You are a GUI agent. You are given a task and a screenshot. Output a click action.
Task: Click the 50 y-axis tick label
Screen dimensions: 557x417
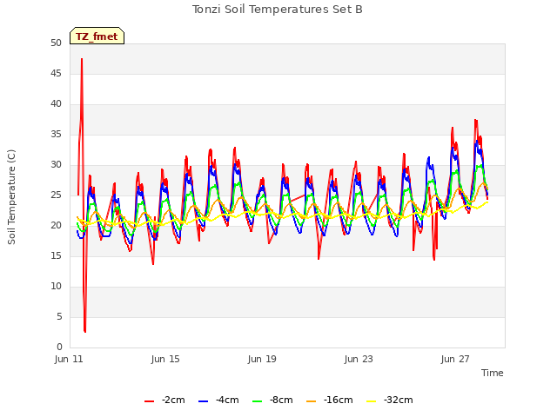click(56, 43)
